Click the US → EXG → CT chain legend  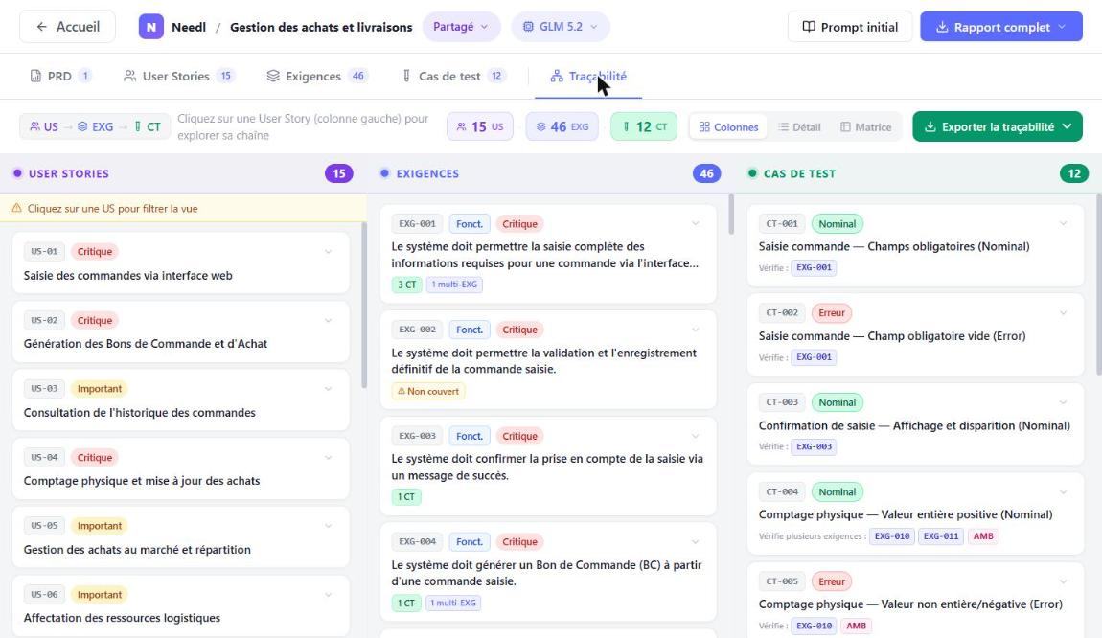click(95, 126)
